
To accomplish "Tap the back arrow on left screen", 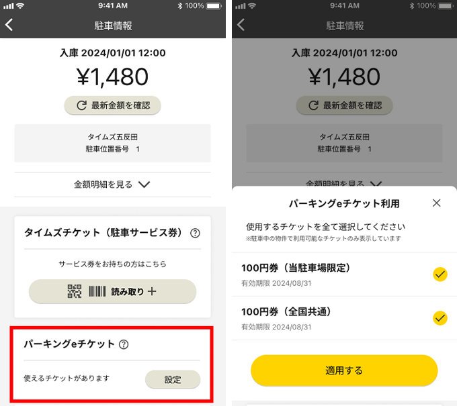I will [9, 25].
